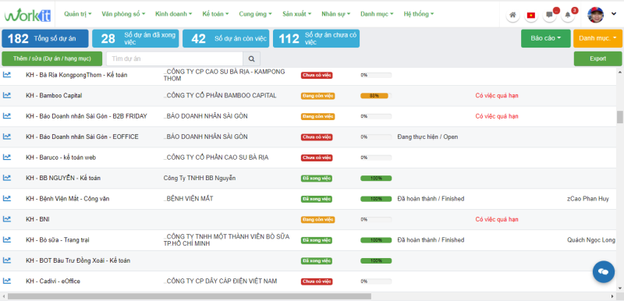
Task: Change language via Vietnam flag icon
Action: pyautogui.click(x=531, y=15)
